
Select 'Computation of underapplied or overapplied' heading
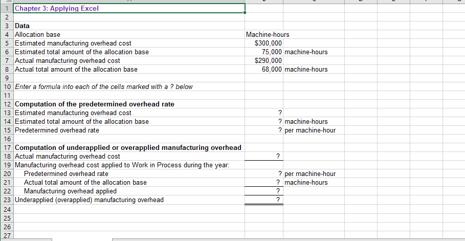[x=128, y=147]
